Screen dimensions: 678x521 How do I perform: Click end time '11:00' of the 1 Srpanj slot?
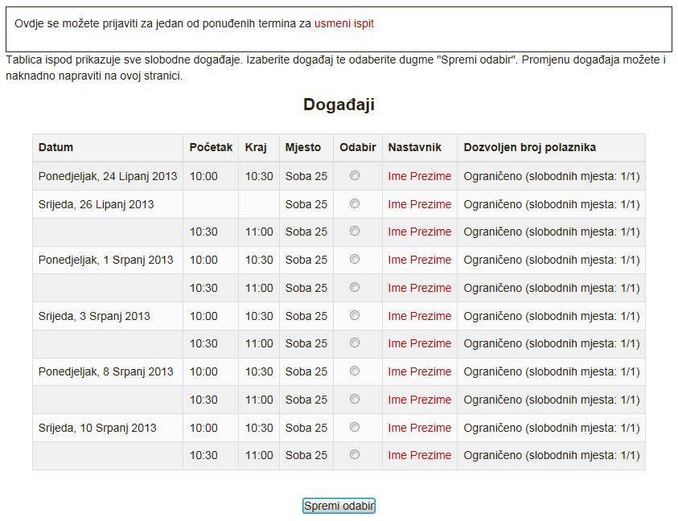tap(259, 288)
